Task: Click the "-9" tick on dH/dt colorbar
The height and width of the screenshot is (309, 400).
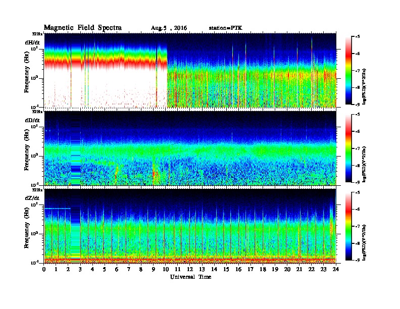Action: (358, 105)
